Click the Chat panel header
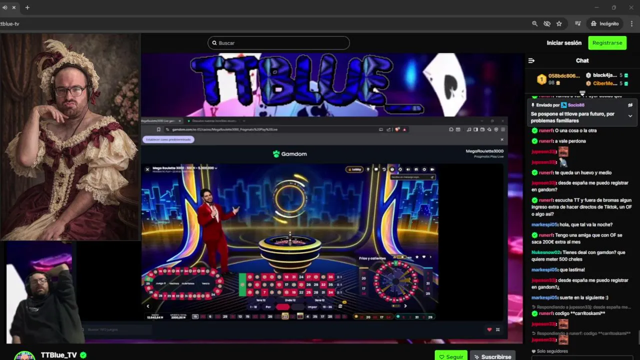The image size is (640, 360). tap(582, 60)
